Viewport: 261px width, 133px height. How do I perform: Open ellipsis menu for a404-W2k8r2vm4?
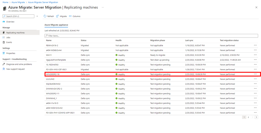tap(255, 50)
